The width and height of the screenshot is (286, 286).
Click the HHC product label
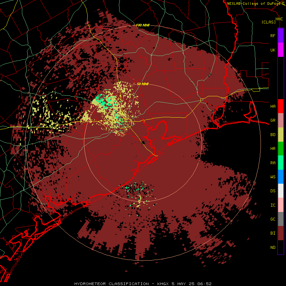pyautogui.click(x=279, y=19)
